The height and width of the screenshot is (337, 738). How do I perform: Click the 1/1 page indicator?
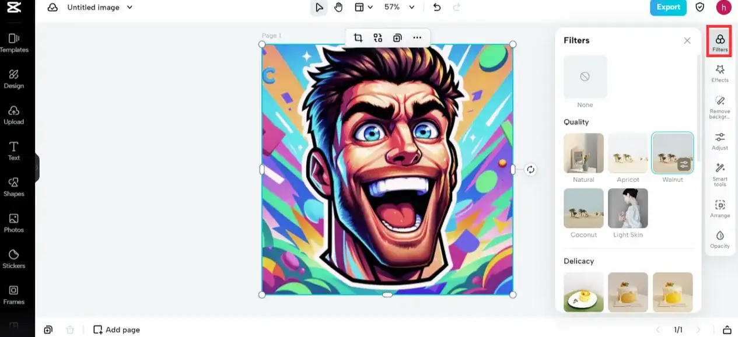[678, 330]
